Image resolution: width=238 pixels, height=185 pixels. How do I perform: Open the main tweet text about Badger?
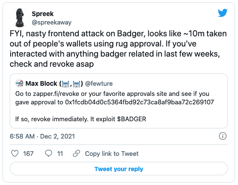click(118, 49)
